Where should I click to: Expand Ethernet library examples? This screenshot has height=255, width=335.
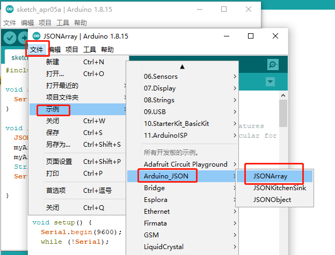183,211
